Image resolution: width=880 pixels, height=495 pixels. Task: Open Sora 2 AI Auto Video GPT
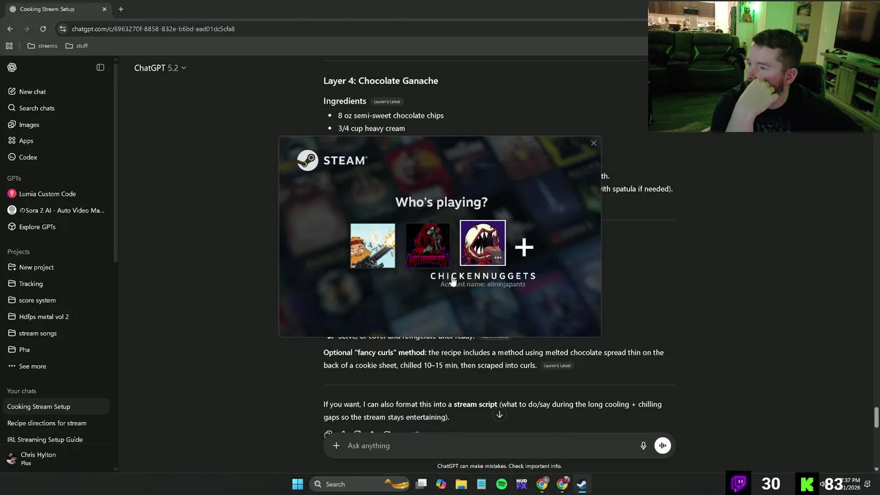(55, 210)
